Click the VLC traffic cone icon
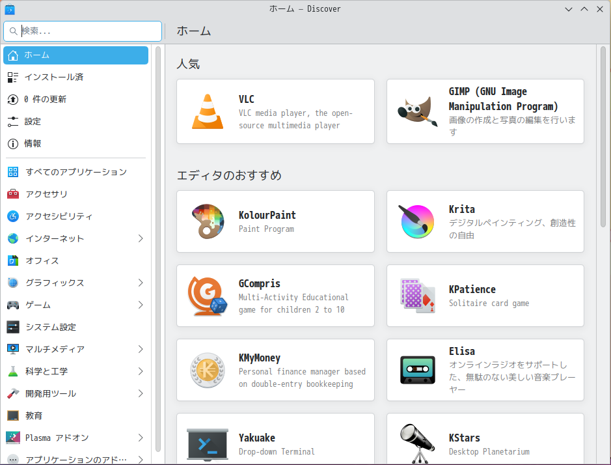Viewport: 611px width, 465px height. [x=208, y=111]
